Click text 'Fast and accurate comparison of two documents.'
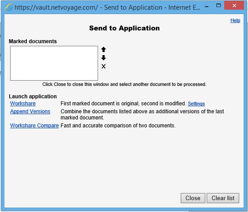 coord(118,126)
